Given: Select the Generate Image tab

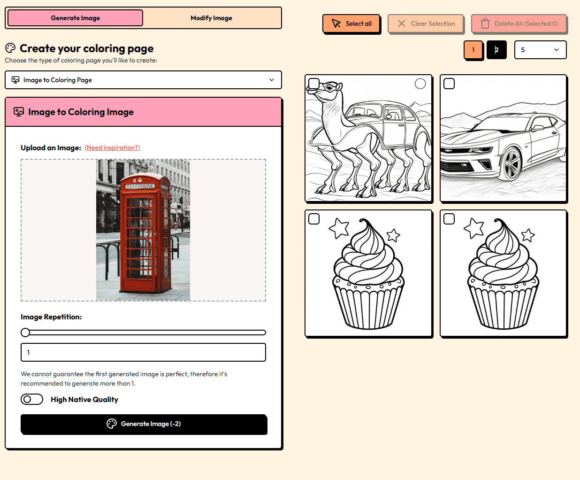Looking at the screenshot, I should click(x=76, y=18).
